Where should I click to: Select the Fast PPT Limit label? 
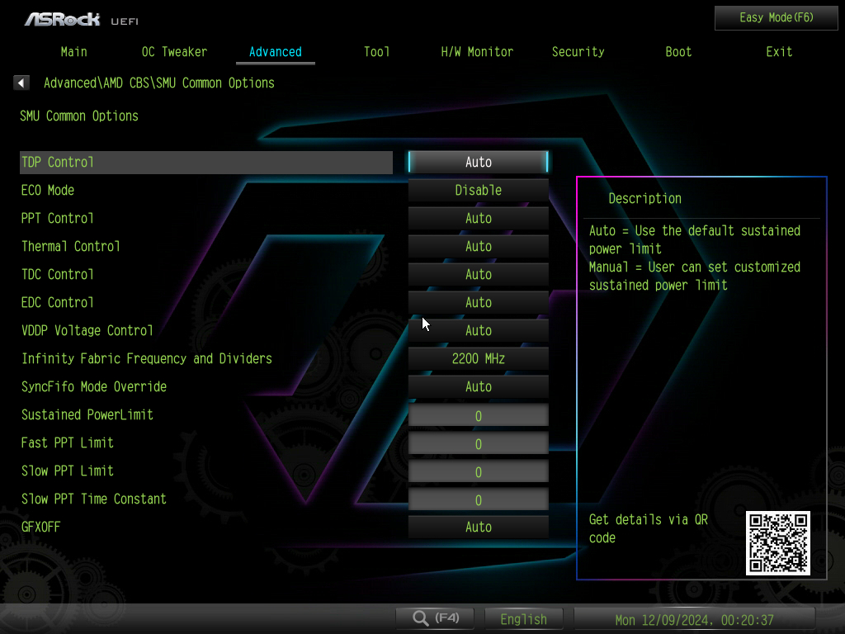coord(68,442)
